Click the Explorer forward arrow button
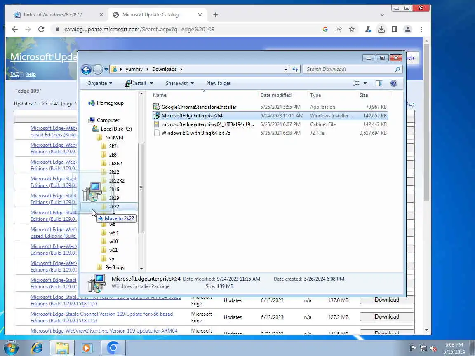This screenshot has width=475, height=356. (98, 69)
